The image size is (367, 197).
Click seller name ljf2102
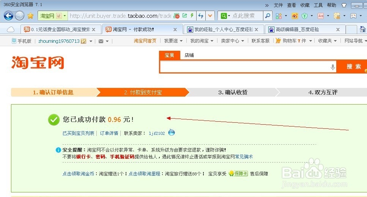(x=157, y=133)
